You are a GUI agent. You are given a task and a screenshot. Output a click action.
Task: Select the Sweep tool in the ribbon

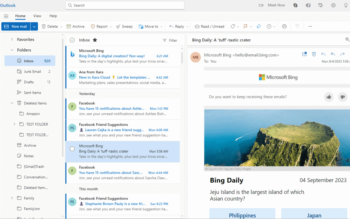click(x=124, y=26)
